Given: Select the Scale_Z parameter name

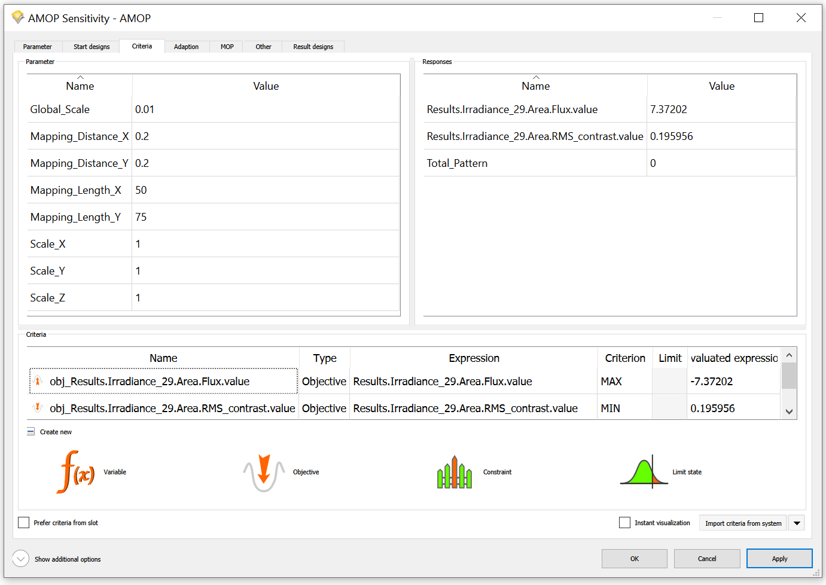Looking at the screenshot, I should [x=48, y=298].
